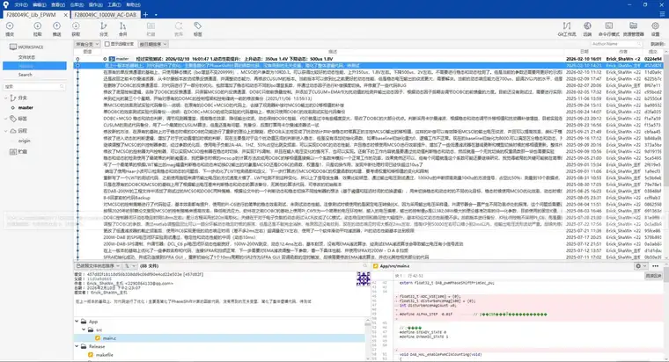The width and height of the screenshot is (669, 362).
Task: Collapse the App folder in the file tree
Action: click(77, 321)
